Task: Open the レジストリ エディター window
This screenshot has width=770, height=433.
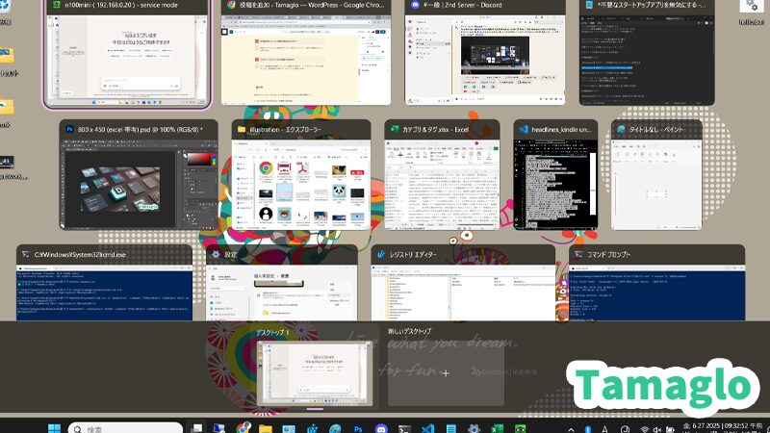Action: pyautogui.click(x=463, y=283)
